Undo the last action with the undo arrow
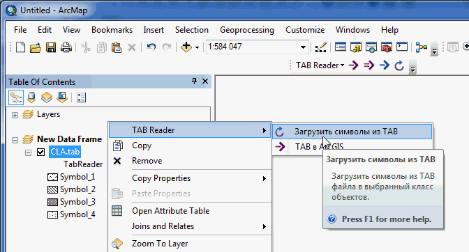Viewport: 469px width, 252px height. coord(151,47)
